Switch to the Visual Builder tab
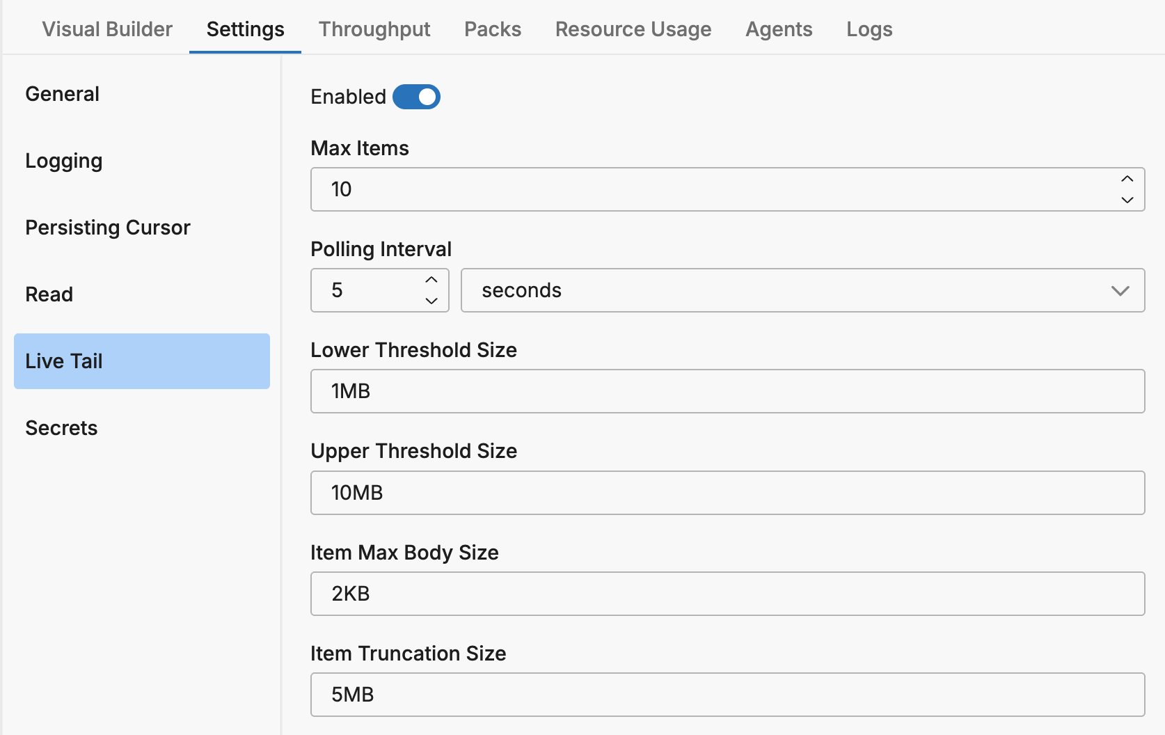This screenshot has width=1165, height=735. [107, 29]
